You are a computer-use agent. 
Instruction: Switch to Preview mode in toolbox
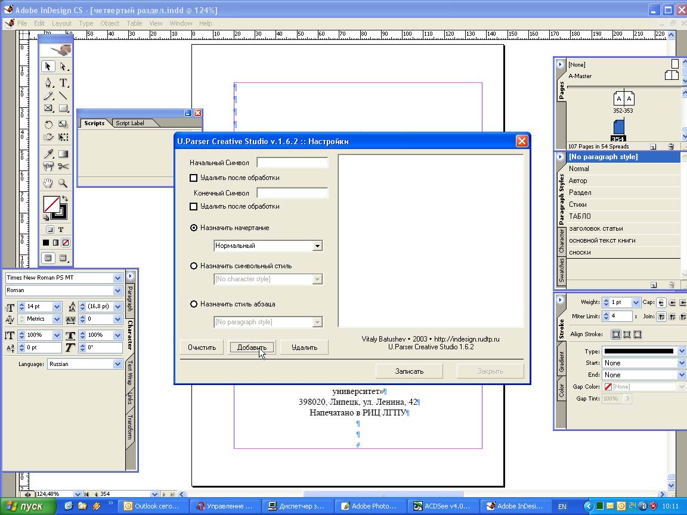point(63,258)
